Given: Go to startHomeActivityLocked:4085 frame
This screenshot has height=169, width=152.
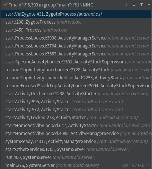Looking at the screenshot, I should 76,133.
